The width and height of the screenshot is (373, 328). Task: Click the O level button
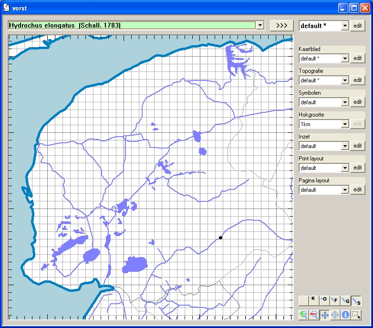tap(324, 300)
